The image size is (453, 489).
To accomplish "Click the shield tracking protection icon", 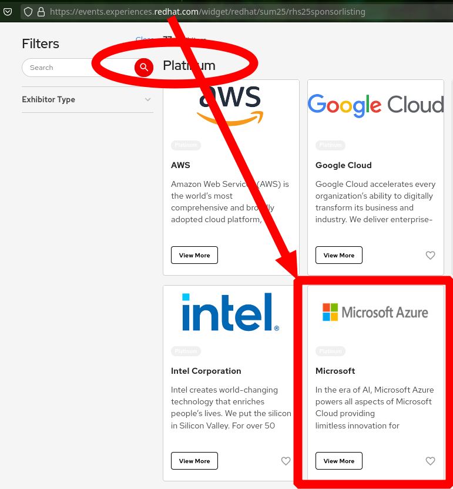I will click(x=28, y=12).
